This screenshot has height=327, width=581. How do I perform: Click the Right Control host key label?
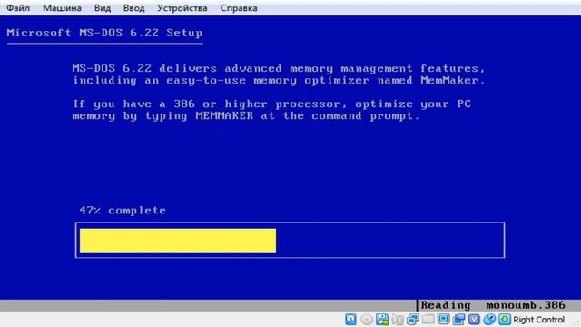coord(538,320)
